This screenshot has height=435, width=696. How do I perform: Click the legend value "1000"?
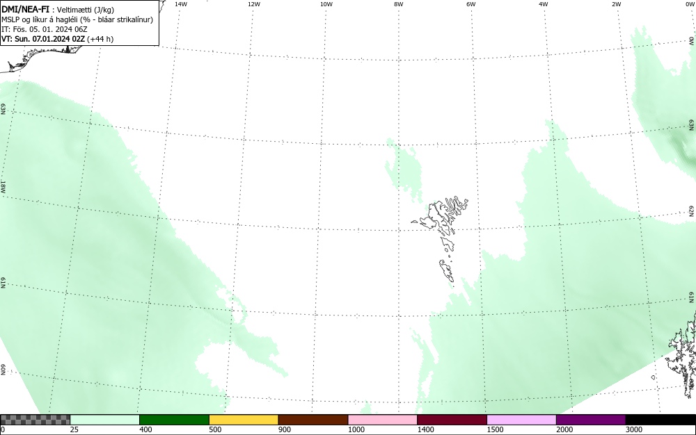point(356,429)
